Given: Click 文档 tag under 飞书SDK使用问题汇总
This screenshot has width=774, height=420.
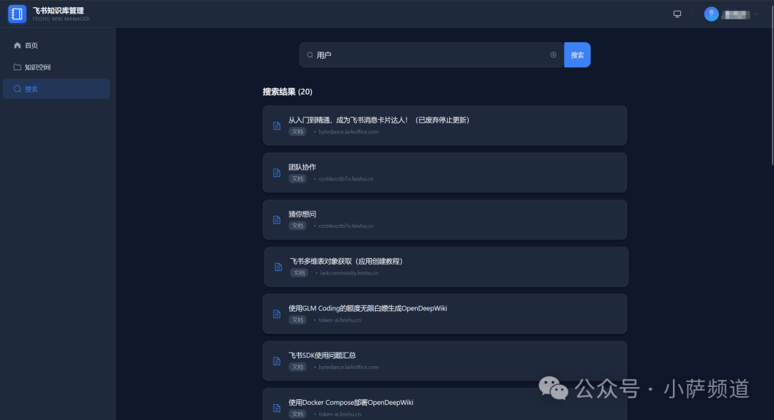Looking at the screenshot, I should 297,367.
